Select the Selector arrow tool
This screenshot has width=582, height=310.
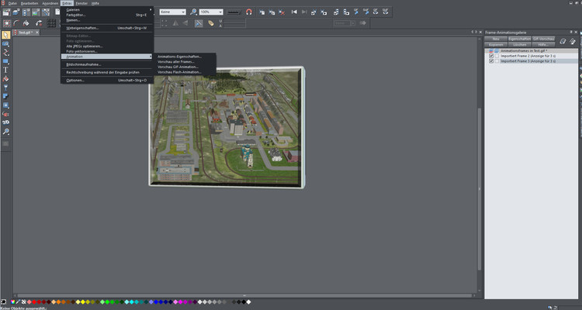(5, 35)
